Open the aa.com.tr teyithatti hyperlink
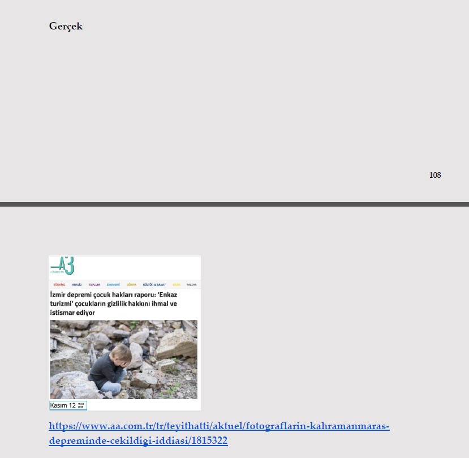Image resolution: width=469 pixels, height=458 pixels. (x=219, y=426)
